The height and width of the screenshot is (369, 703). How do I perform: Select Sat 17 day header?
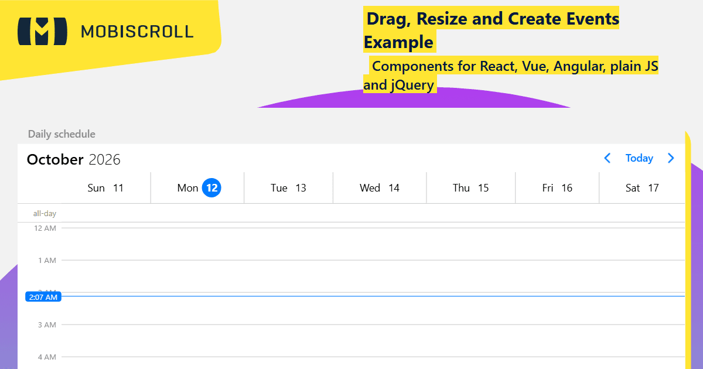[642, 188]
